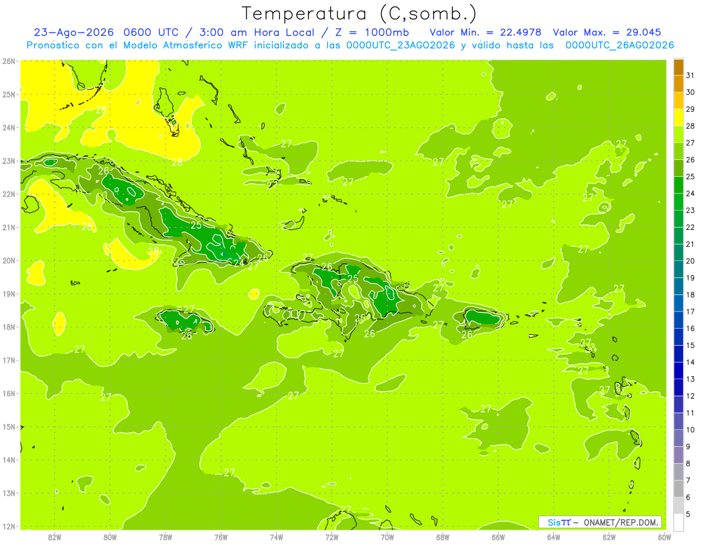Click the "19N" latitude axis label
Image resolution: width=706 pixels, height=545 pixels.
9,294
